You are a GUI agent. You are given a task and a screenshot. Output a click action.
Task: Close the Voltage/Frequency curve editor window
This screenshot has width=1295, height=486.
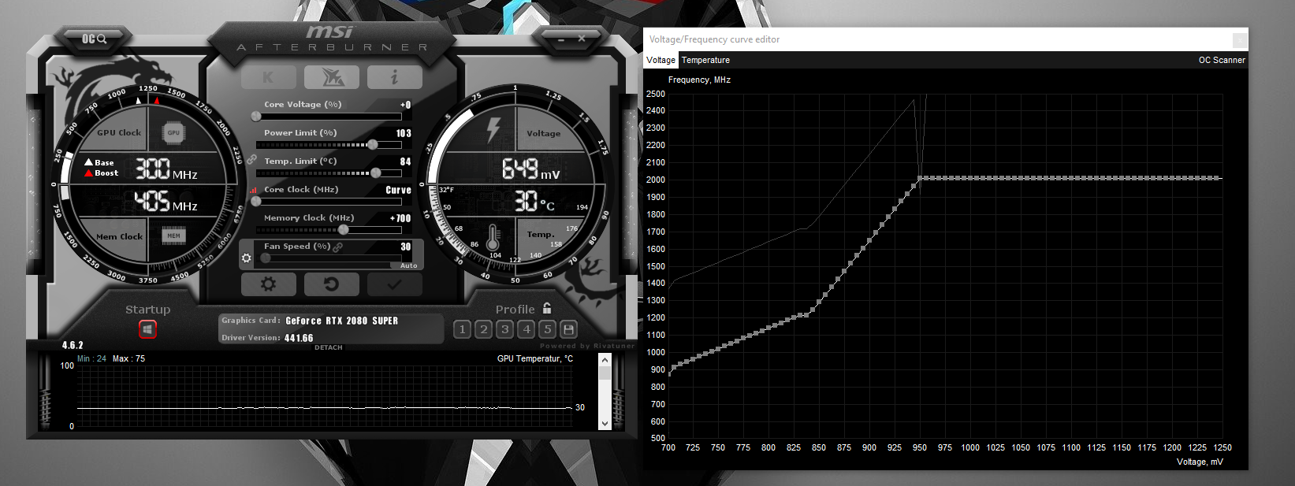click(1240, 39)
